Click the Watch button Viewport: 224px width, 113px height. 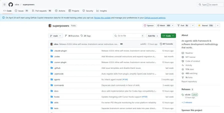point(164,26)
